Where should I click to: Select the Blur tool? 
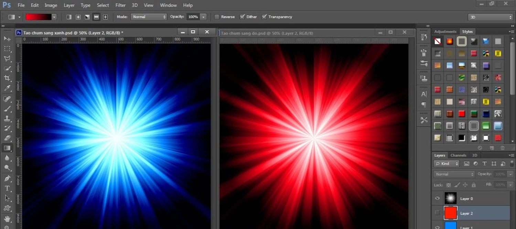7,158
